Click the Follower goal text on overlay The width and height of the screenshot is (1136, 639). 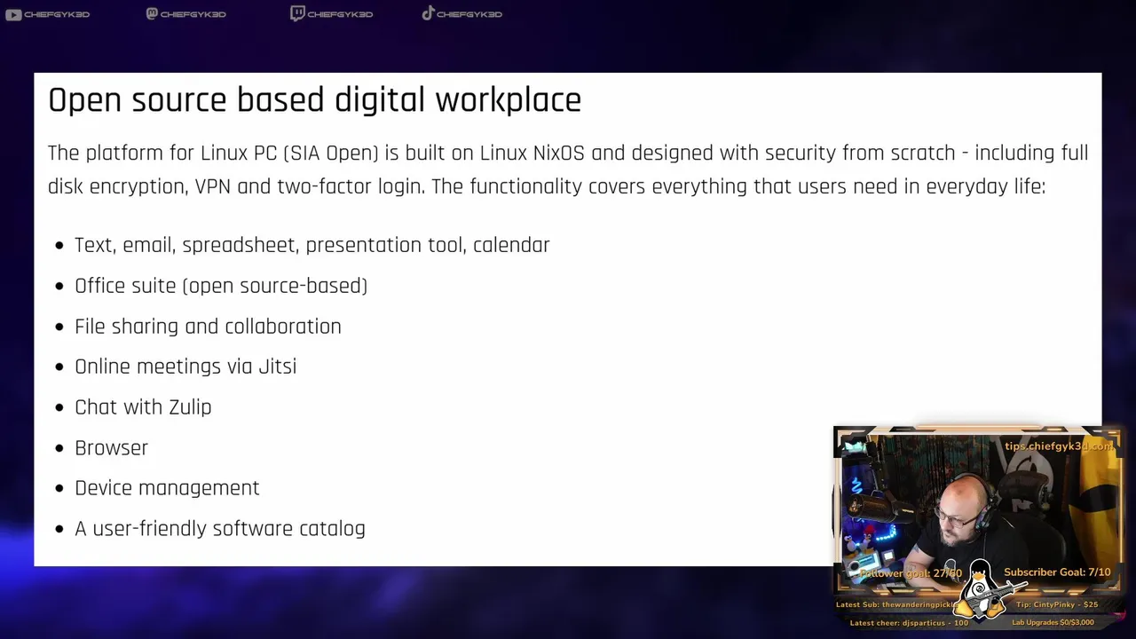tap(911, 573)
